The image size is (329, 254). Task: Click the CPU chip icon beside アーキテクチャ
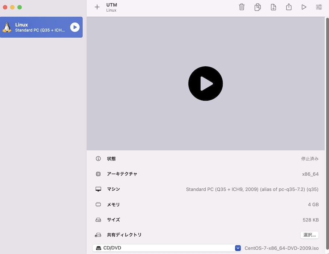point(98,174)
